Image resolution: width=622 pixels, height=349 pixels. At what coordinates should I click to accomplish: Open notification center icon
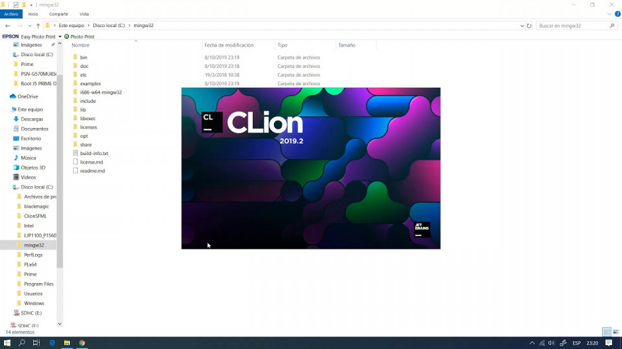pyautogui.click(x=609, y=343)
